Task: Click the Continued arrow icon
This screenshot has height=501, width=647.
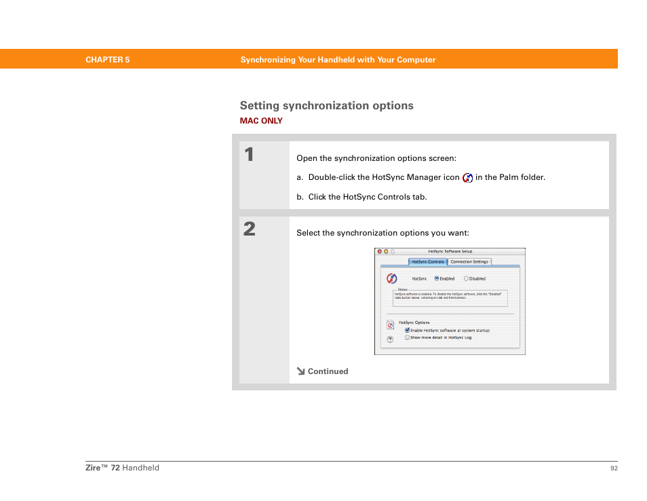Action: (301, 371)
